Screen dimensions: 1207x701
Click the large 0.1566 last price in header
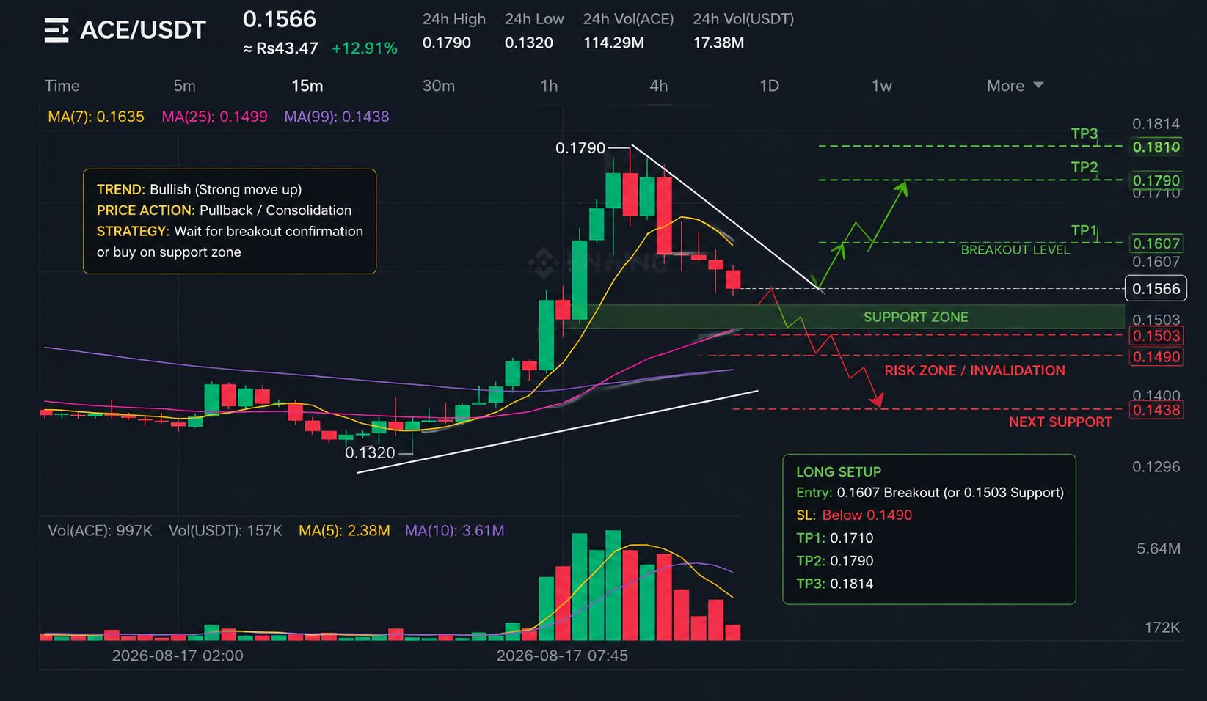click(280, 19)
